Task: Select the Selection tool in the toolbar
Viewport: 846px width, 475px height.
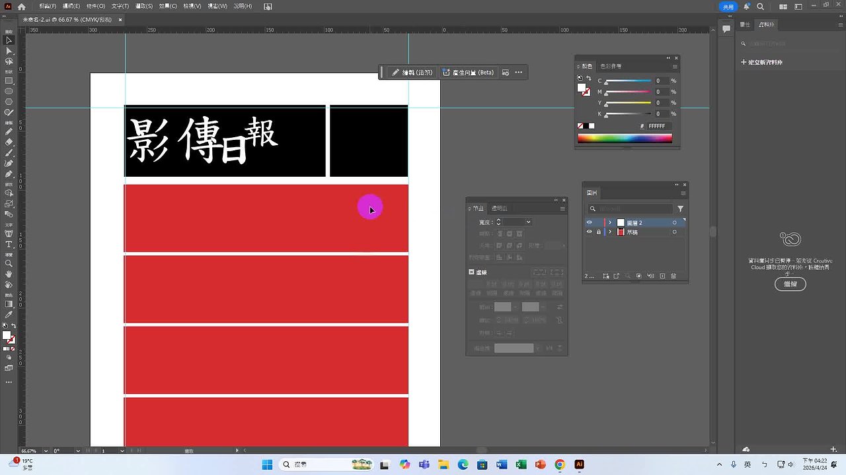Action: (9, 41)
